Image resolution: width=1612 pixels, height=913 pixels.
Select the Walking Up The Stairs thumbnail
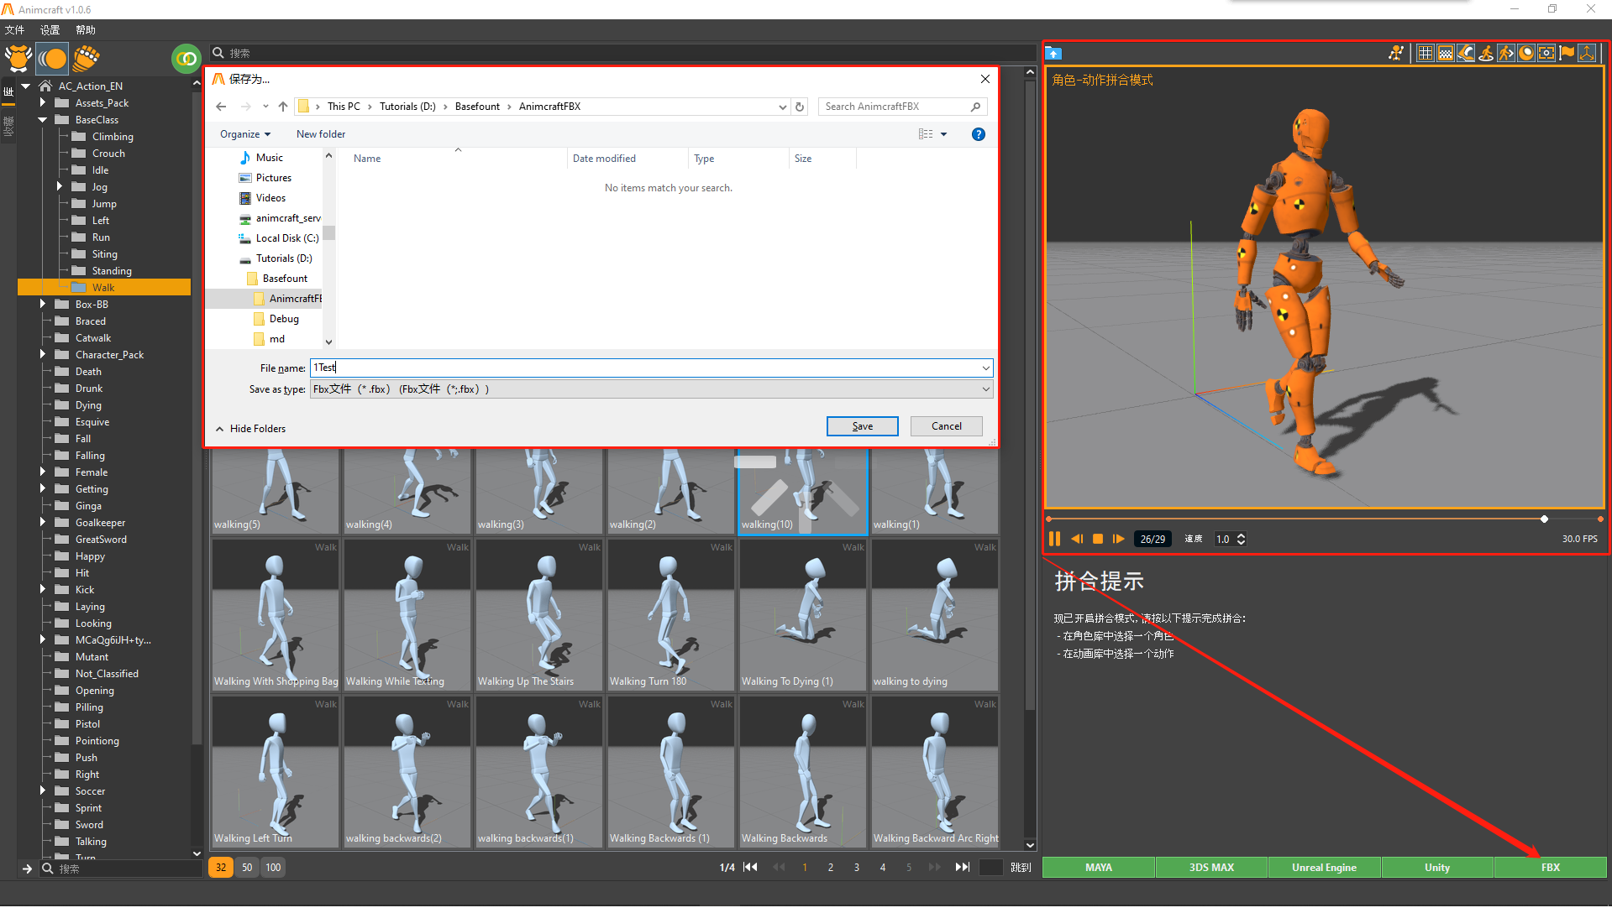point(539,614)
